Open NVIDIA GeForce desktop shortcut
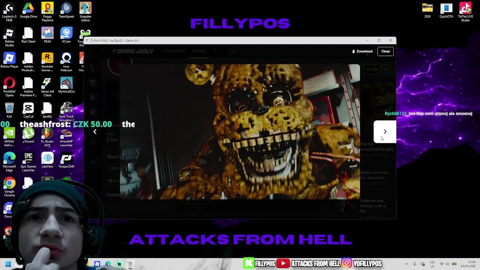 pyautogui.click(x=9, y=137)
